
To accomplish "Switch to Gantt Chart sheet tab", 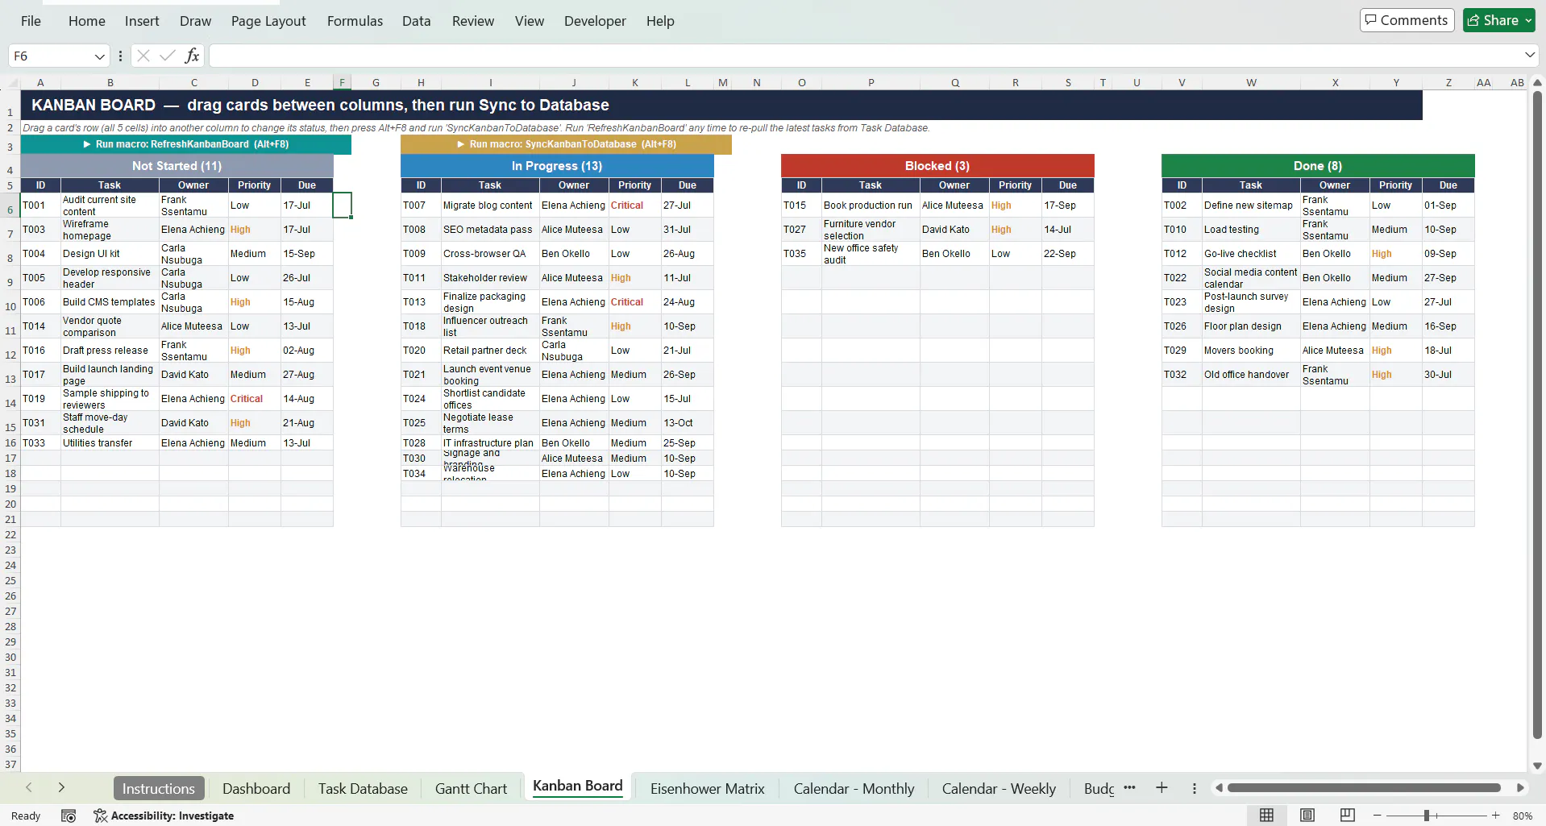I will point(471,788).
